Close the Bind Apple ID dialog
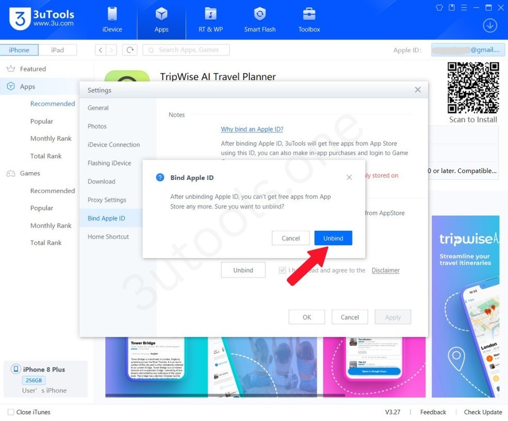Viewport: 508px width, 421px height. [x=349, y=177]
